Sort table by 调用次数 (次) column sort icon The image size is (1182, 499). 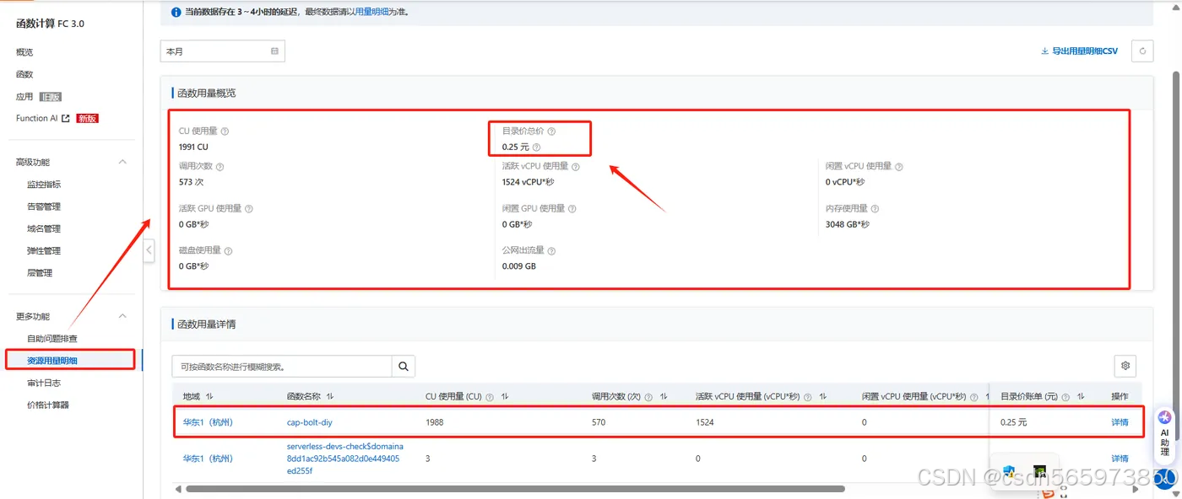[664, 396]
